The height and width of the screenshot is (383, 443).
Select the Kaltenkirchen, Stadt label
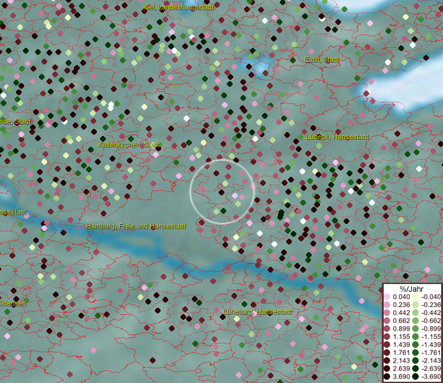(129, 144)
